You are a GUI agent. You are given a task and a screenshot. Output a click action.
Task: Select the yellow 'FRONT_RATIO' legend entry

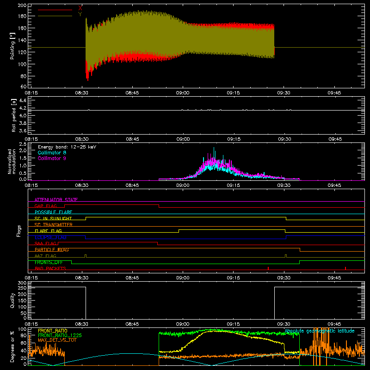[53, 331]
